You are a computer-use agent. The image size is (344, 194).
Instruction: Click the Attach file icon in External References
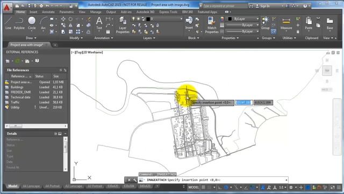point(8,61)
